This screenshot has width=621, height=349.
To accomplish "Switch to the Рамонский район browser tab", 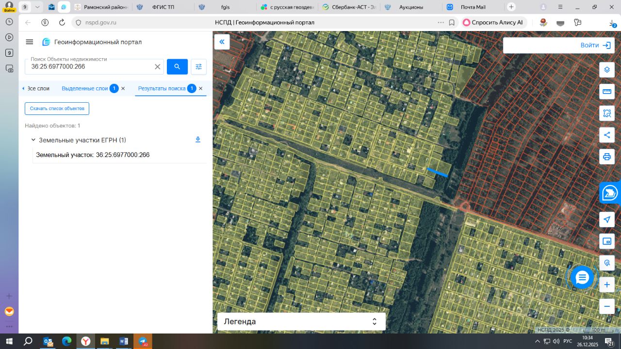I will tap(100, 7).
